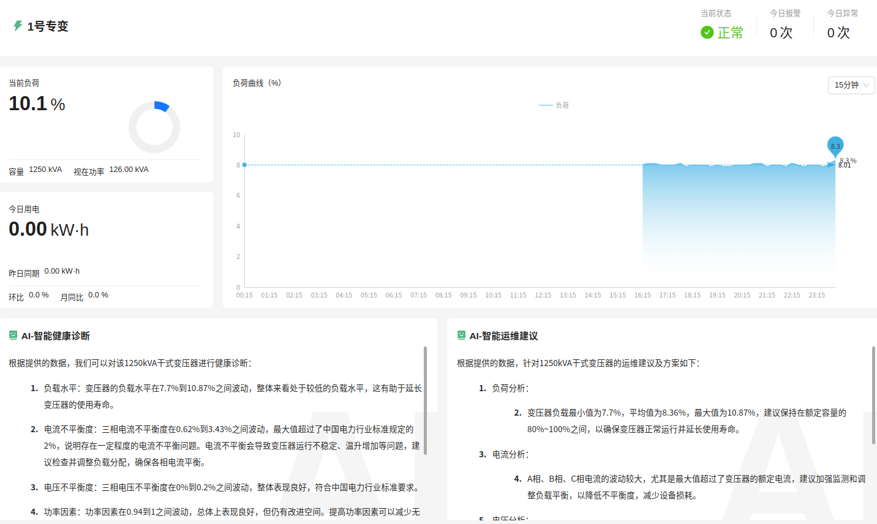Viewport: 877px width, 524px height.
Task: Click the 8.3 chart marker pin
Action: coord(835,147)
